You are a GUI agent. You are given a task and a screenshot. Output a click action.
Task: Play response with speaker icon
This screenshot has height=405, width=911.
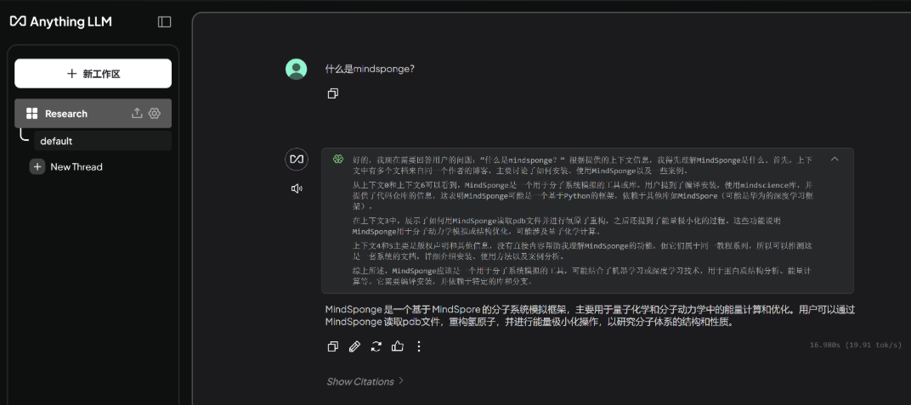297,188
